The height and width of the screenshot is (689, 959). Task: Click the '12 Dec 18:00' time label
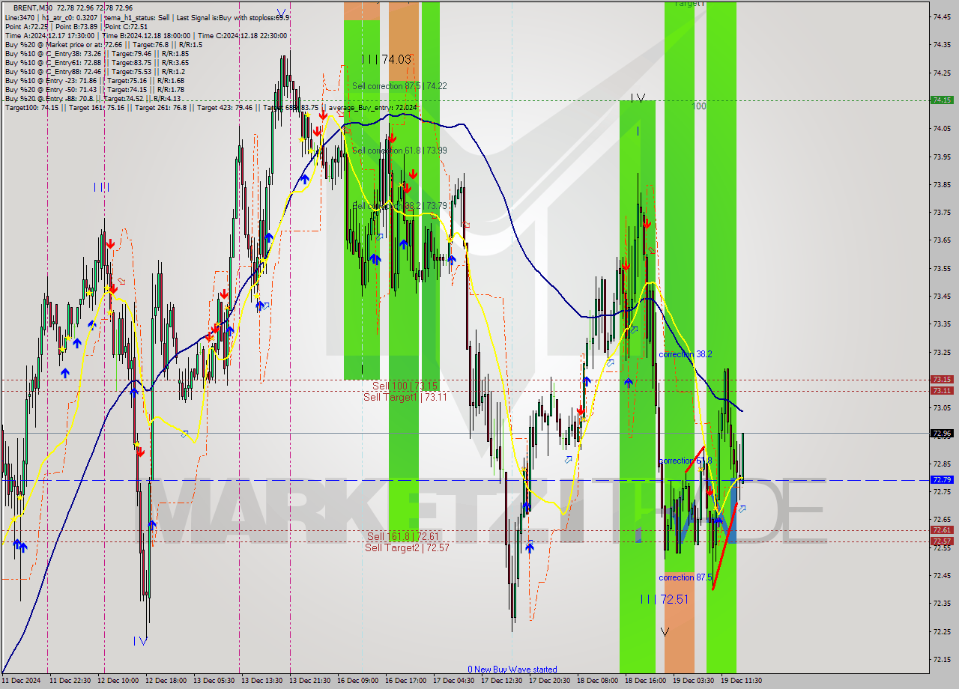click(x=167, y=681)
